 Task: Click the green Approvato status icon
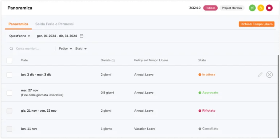coord(200,93)
